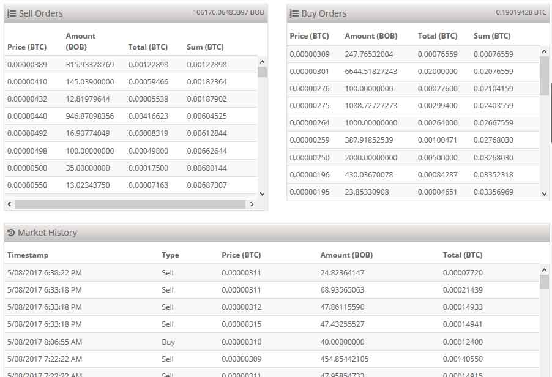Select the 6:38:22 PM trade row
552x377 pixels.
(x=272, y=273)
